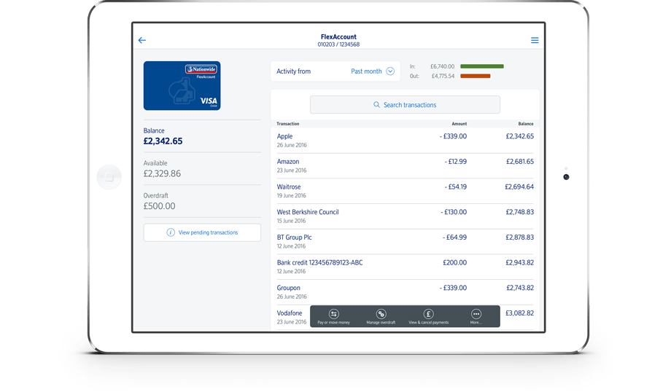Image resolution: width=671 pixels, height=392 pixels.
Task: Click the magnifier icon in search box
Action: coord(377,105)
